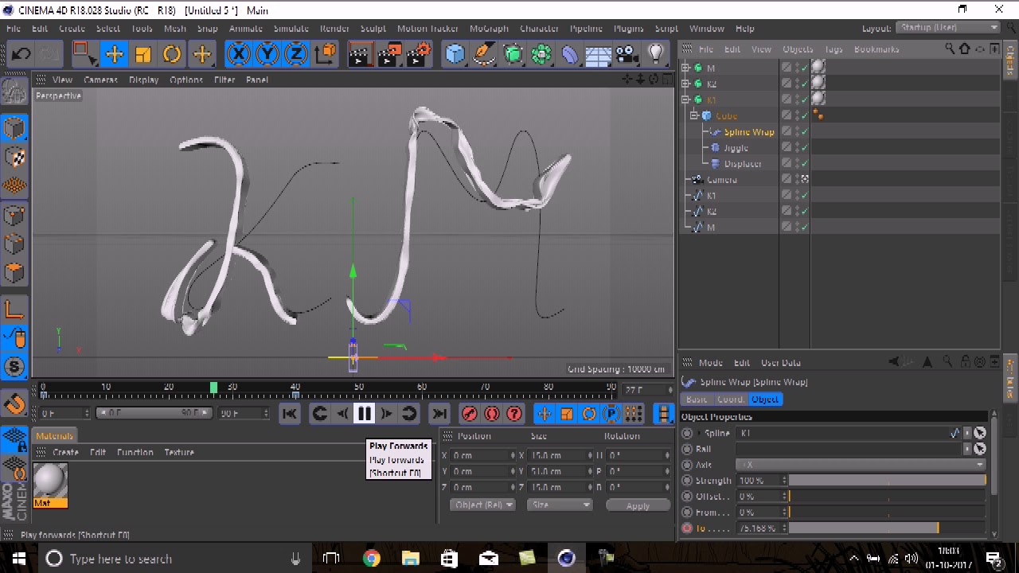The image size is (1019, 573).
Task: Open the Edit Render Settings icon
Action: [x=419, y=54]
